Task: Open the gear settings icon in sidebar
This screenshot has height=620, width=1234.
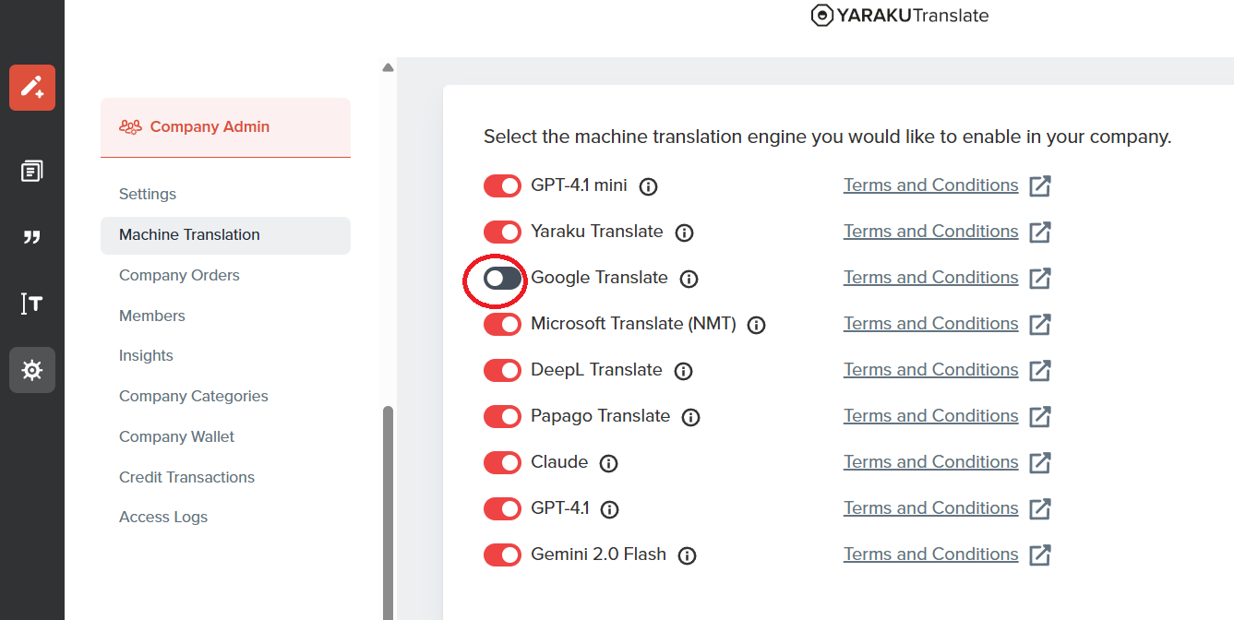Action: point(32,370)
